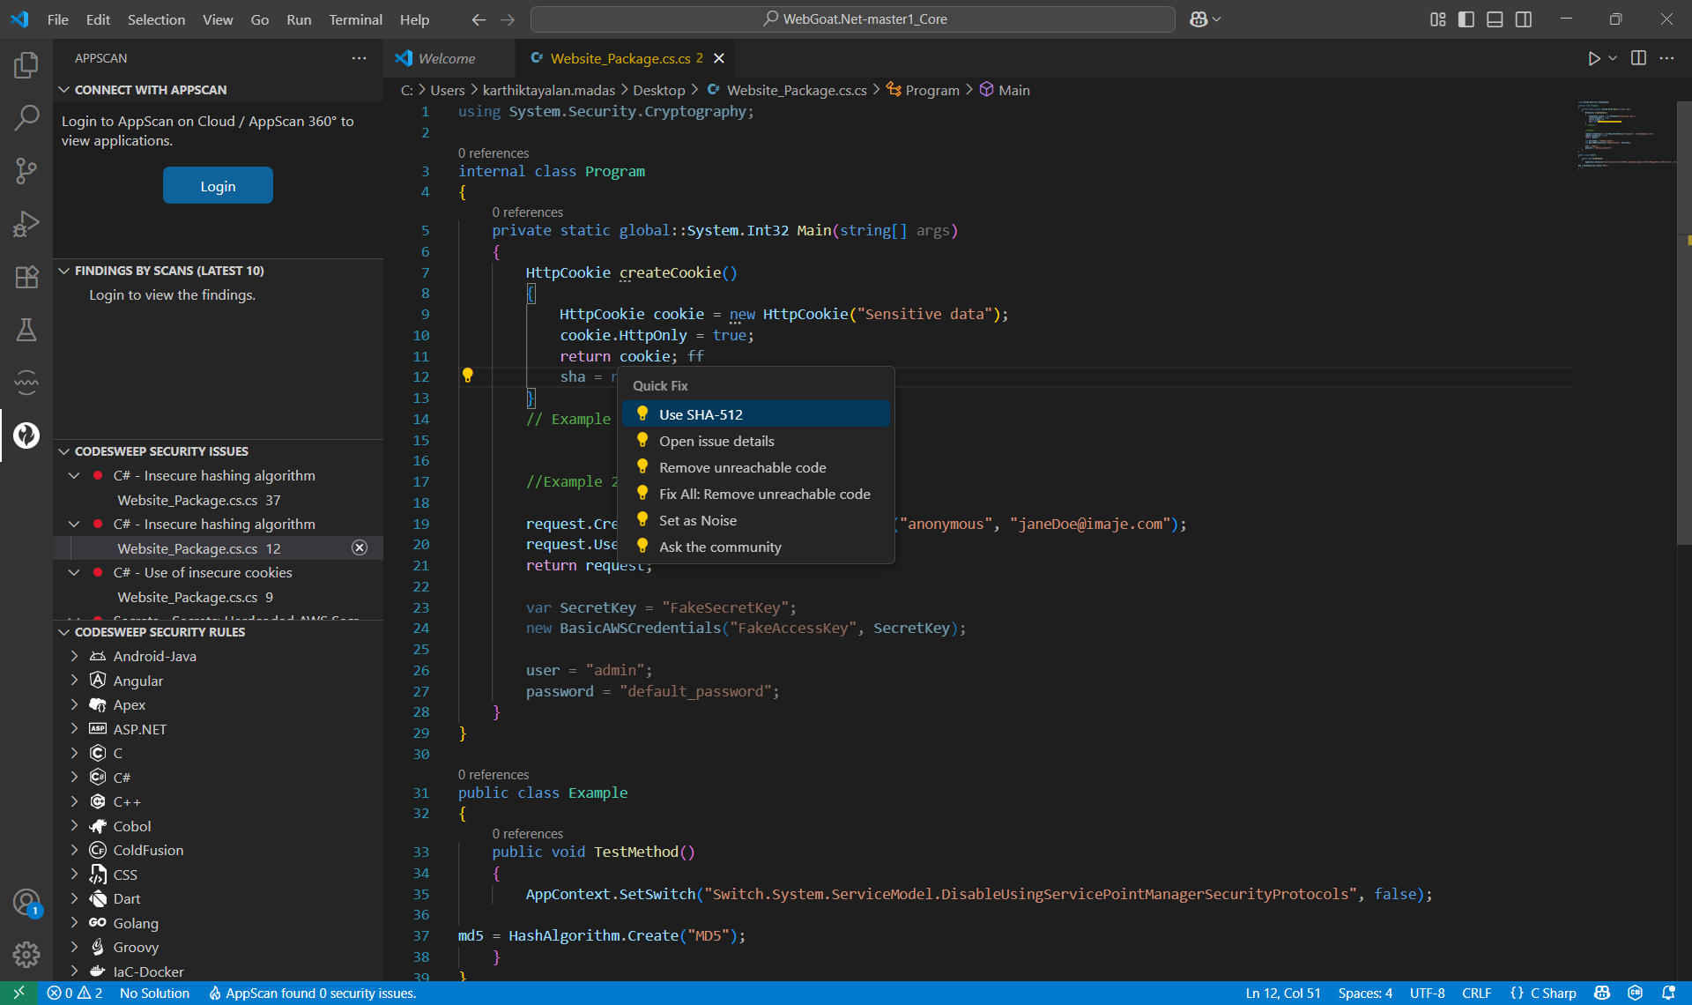
Task: Open the run button dropdown arrow
Action: 1613,58
